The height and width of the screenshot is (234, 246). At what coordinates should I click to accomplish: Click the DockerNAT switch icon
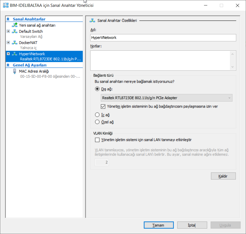(14, 43)
